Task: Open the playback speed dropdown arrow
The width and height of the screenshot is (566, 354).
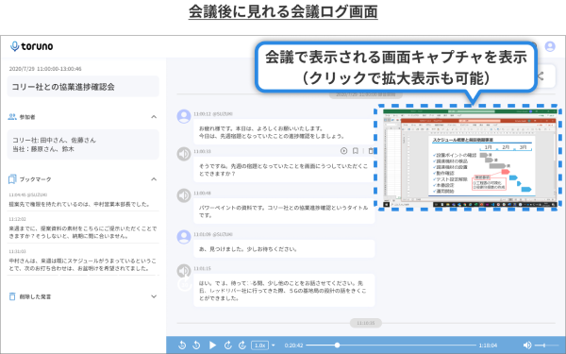Action: click(x=274, y=346)
